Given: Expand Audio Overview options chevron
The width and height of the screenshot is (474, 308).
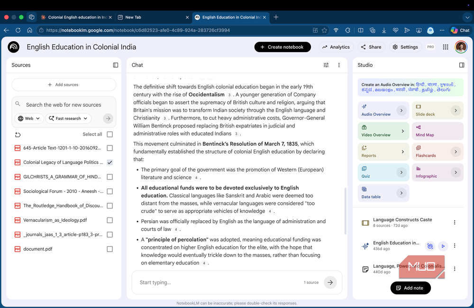Looking at the screenshot, I should 401,110.
